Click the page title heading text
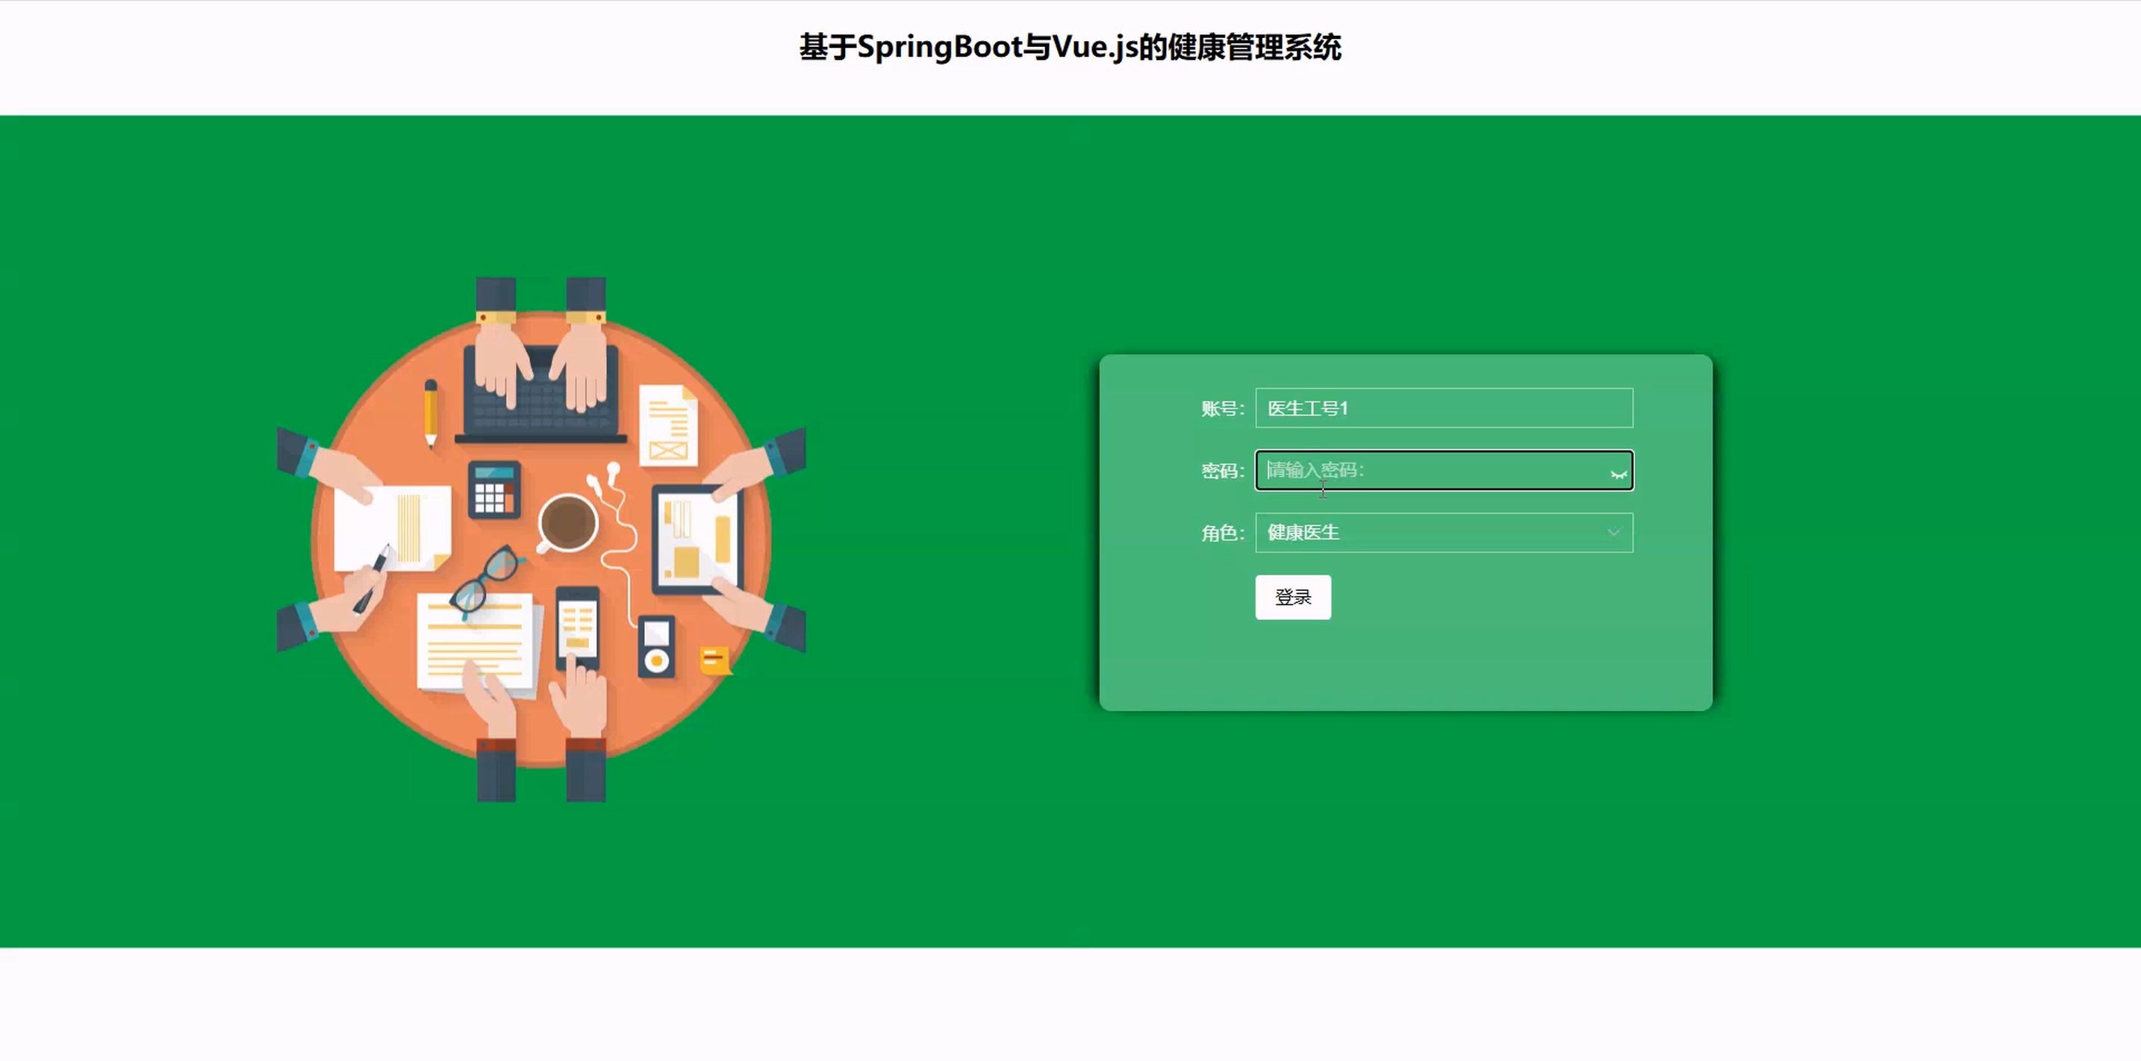Image resolution: width=2141 pixels, height=1061 pixels. (x=1070, y=47)
